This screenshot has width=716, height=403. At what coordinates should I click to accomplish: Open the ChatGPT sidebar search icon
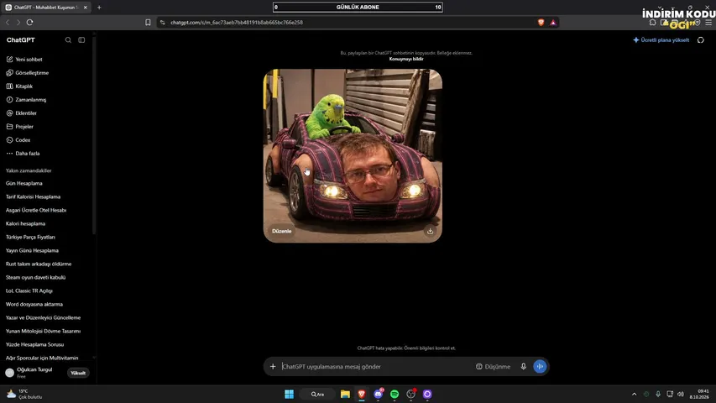pyautogui.click(x=68, y=40)
